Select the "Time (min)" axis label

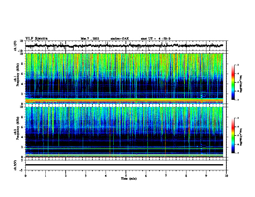pyautogui.click(x=129, y=179)
